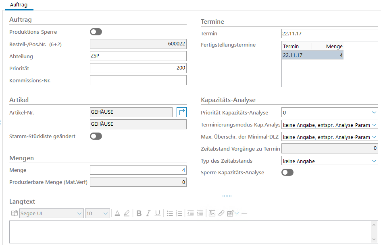Open article via arrow icon next to GEHÄUSE
This screenshot has height=245, width=381.
(181, 112)
